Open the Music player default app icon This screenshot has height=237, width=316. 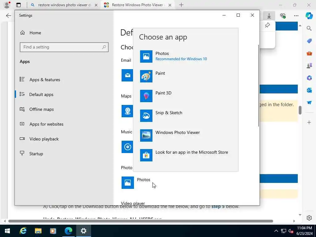pyautogui.click(x=127, y=147)
